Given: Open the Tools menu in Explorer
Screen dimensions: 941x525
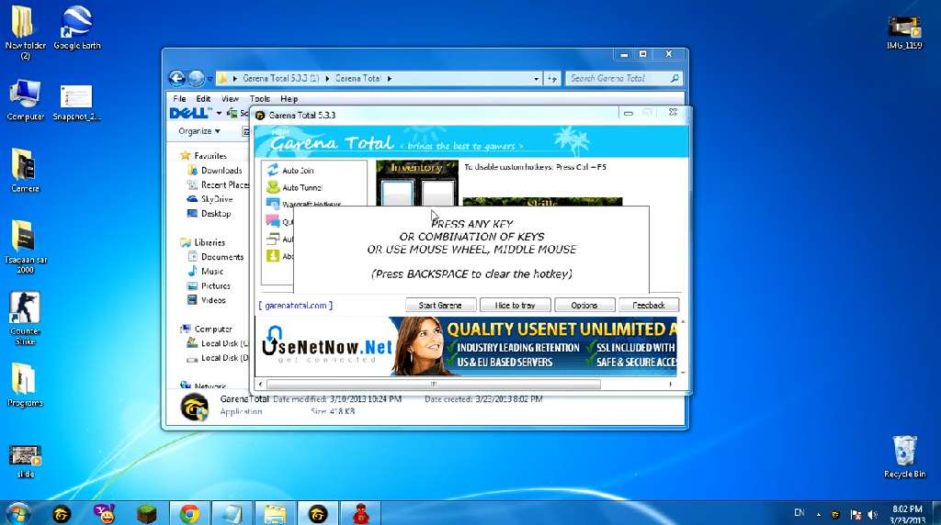Looking at the screenshot, I should point(260,99).
